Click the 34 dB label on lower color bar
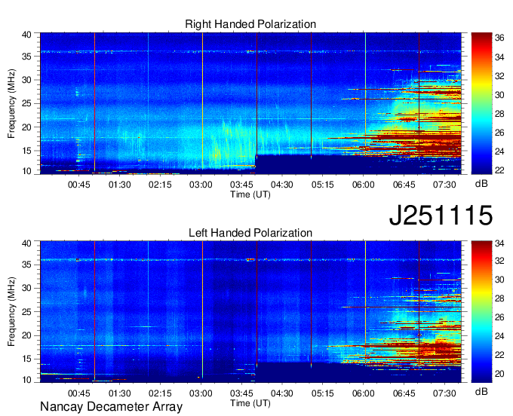 [x=499, y=243]
